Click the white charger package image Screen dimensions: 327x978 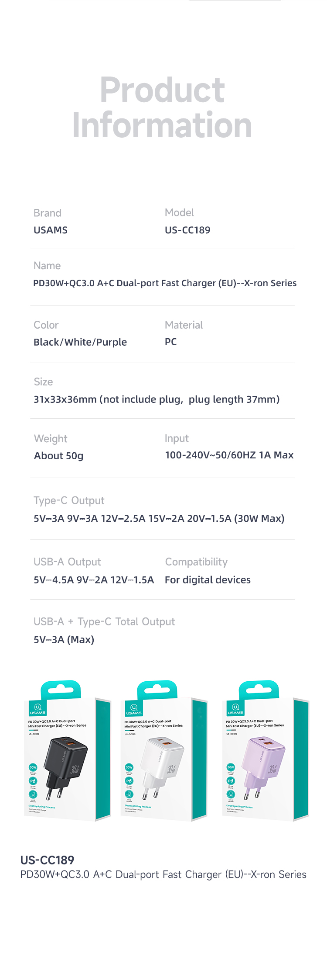[x=164, y=750]
